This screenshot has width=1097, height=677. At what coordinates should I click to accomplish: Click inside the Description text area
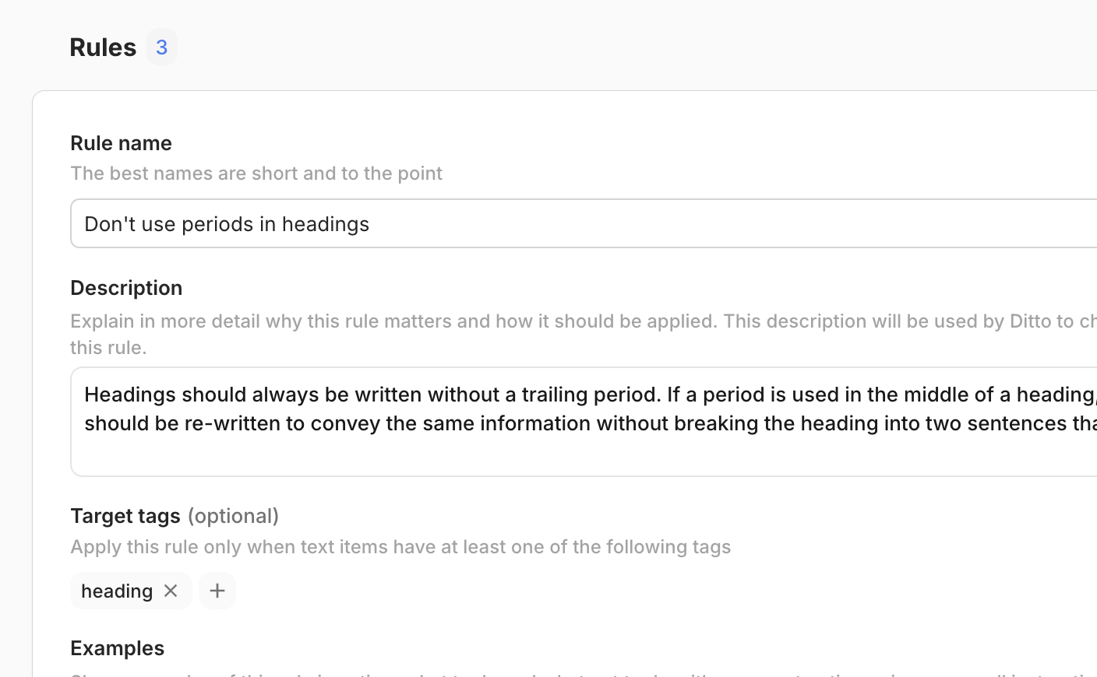(584, 422)
